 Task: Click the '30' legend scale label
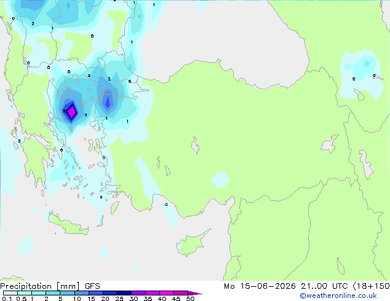point(133,299)
